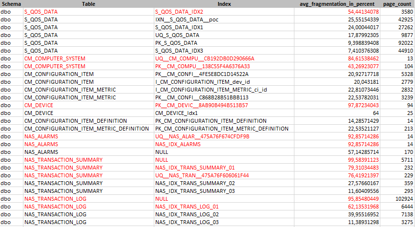This screenshot has height=227, width=415.
Task: Click fragmentation value 39,95516952
Action: tap(337, 214)
